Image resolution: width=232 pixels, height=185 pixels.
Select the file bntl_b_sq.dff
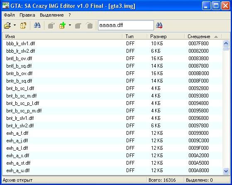[x=19, y=66]
